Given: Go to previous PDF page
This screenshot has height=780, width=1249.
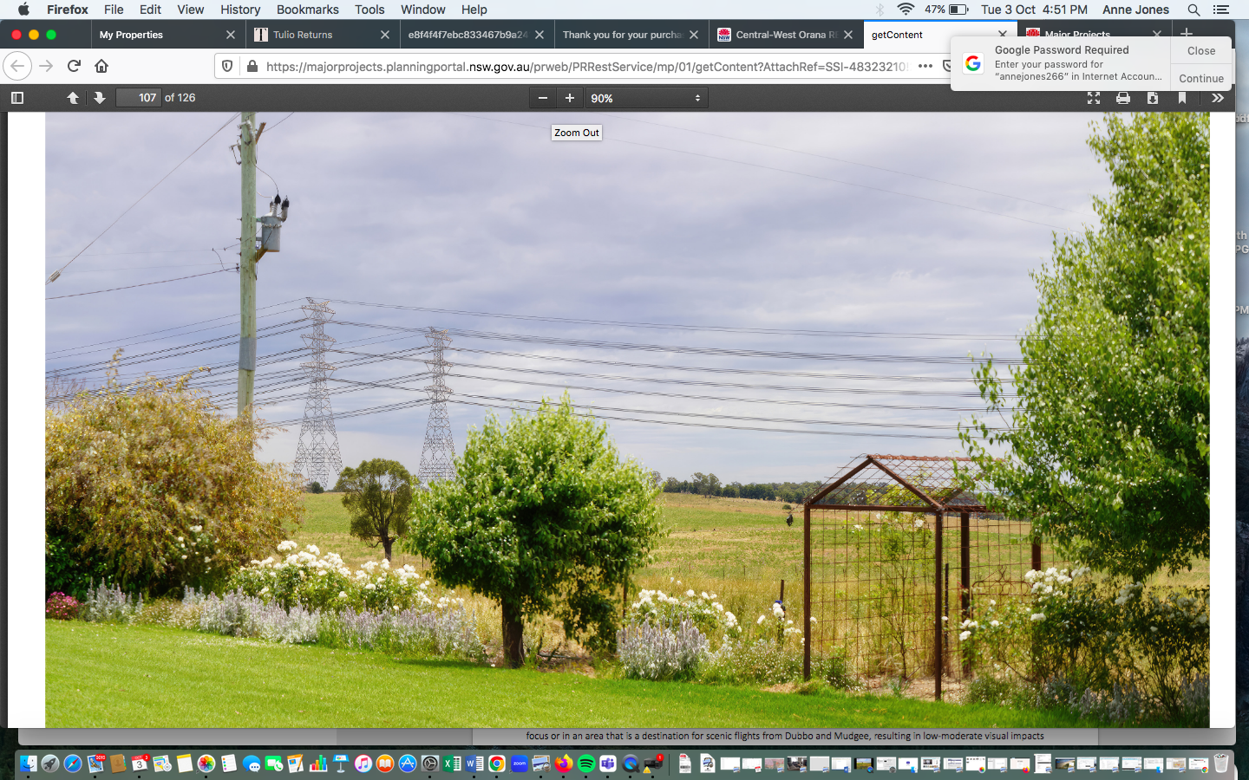Looking at the screenshot, I should pos(73,98).
